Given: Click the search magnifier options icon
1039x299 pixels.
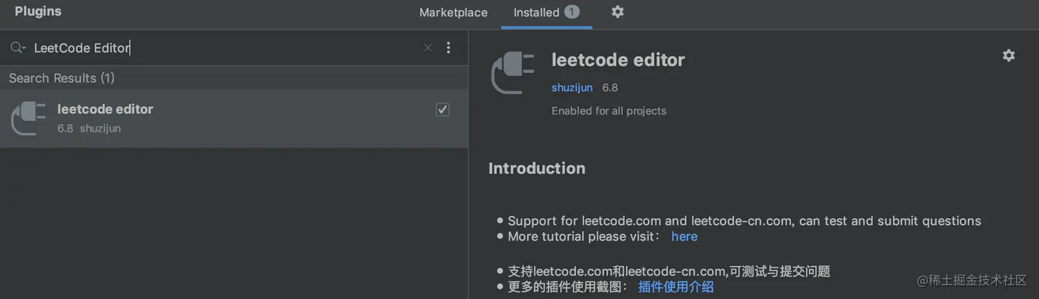Looking at the screenshot, I should (x=18, y=47).
